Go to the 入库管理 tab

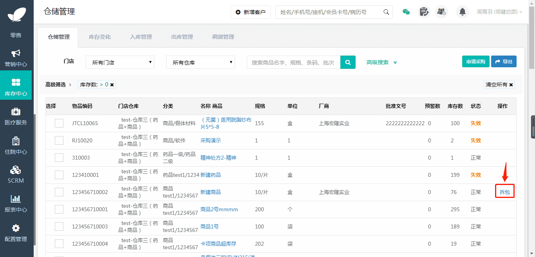[x=141, y=37]
